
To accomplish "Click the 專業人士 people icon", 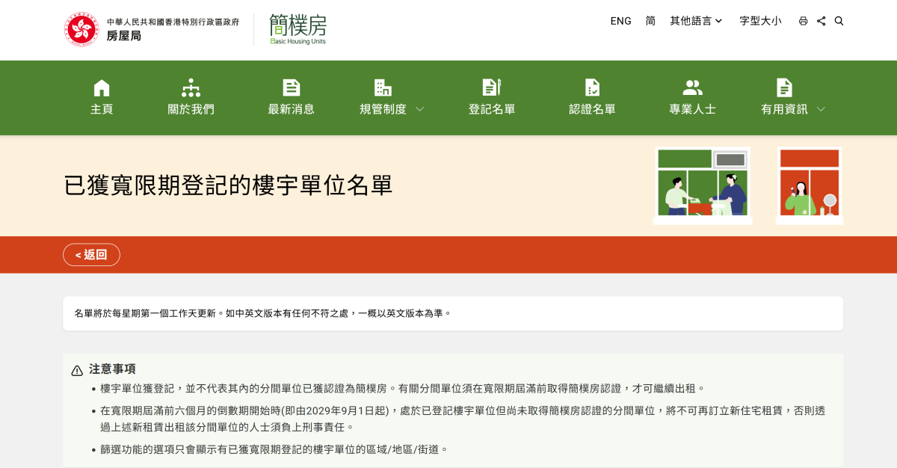I will (692, 88).
